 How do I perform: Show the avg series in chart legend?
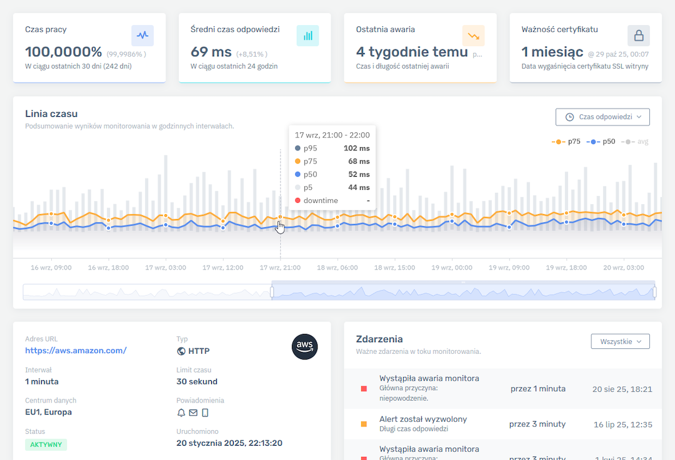point(637,142)
